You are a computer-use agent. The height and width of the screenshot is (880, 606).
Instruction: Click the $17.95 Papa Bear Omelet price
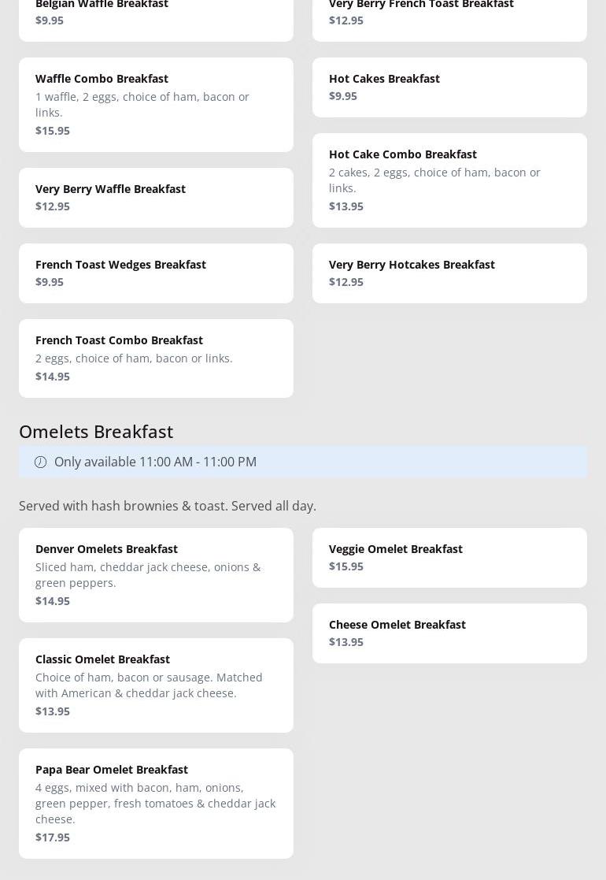tap(53, 837)
